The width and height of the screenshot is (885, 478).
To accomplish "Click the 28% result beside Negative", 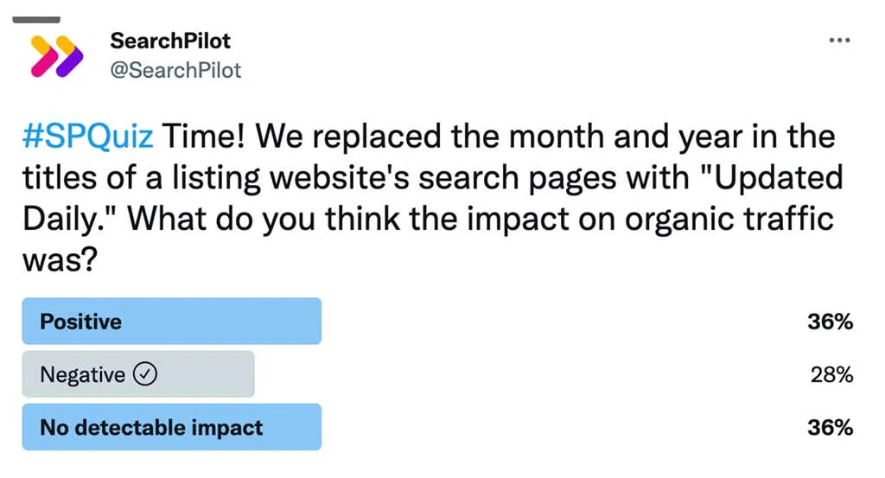I will (x=831, y=374).
